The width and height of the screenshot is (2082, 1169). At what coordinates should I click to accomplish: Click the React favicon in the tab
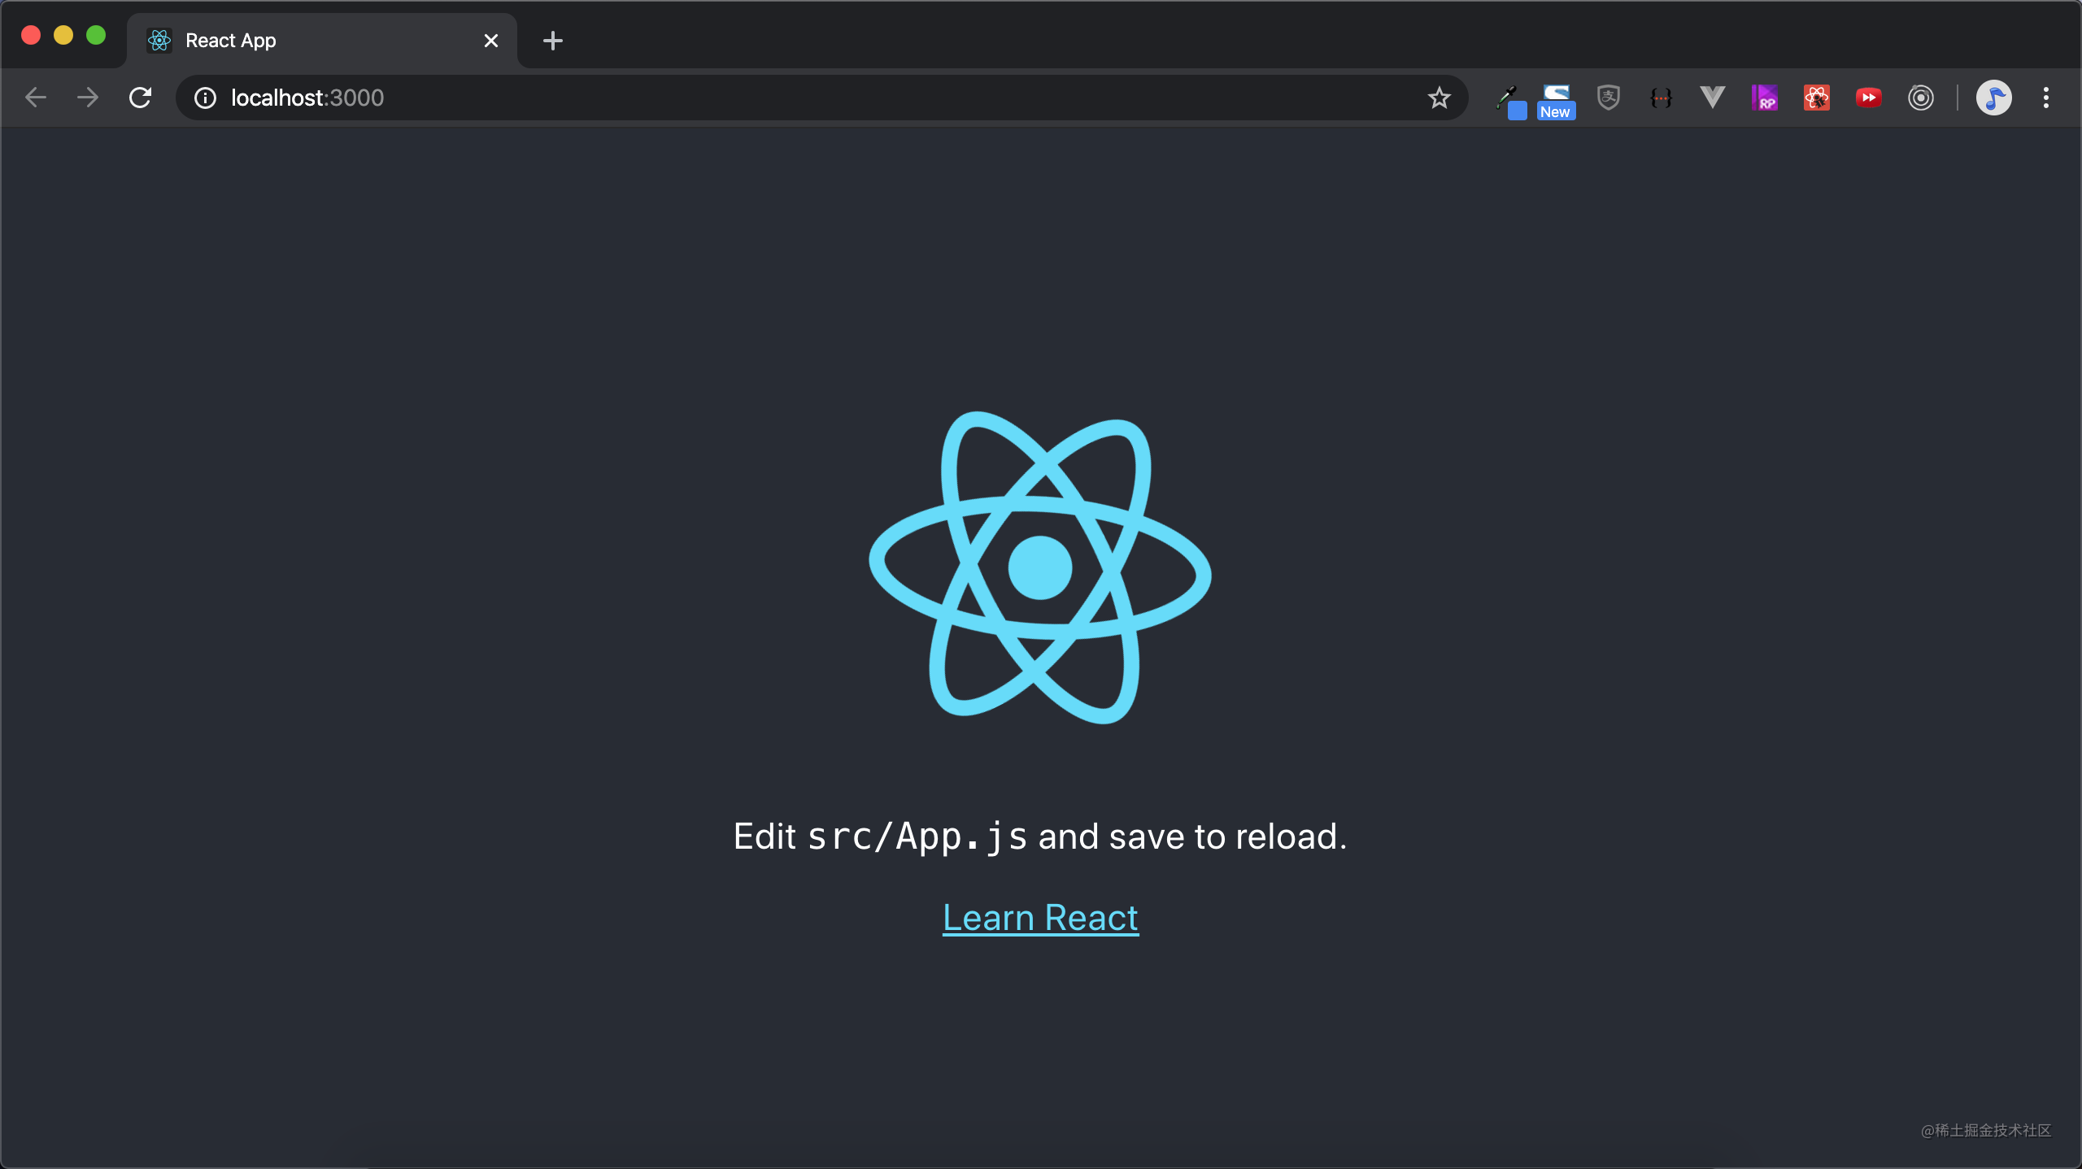(x=159, y=41)
